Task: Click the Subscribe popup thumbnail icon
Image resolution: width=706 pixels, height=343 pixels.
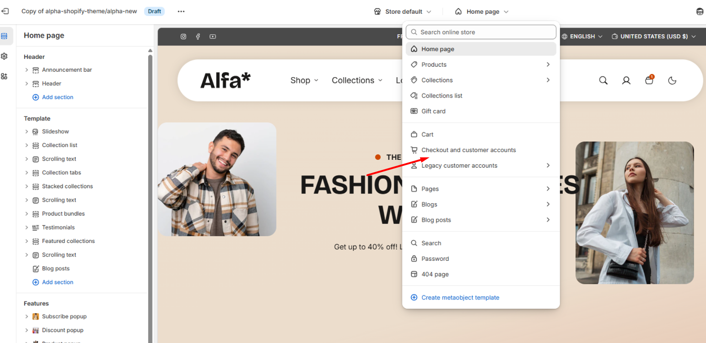Action: pyautogui.click(x=36, y=317)
